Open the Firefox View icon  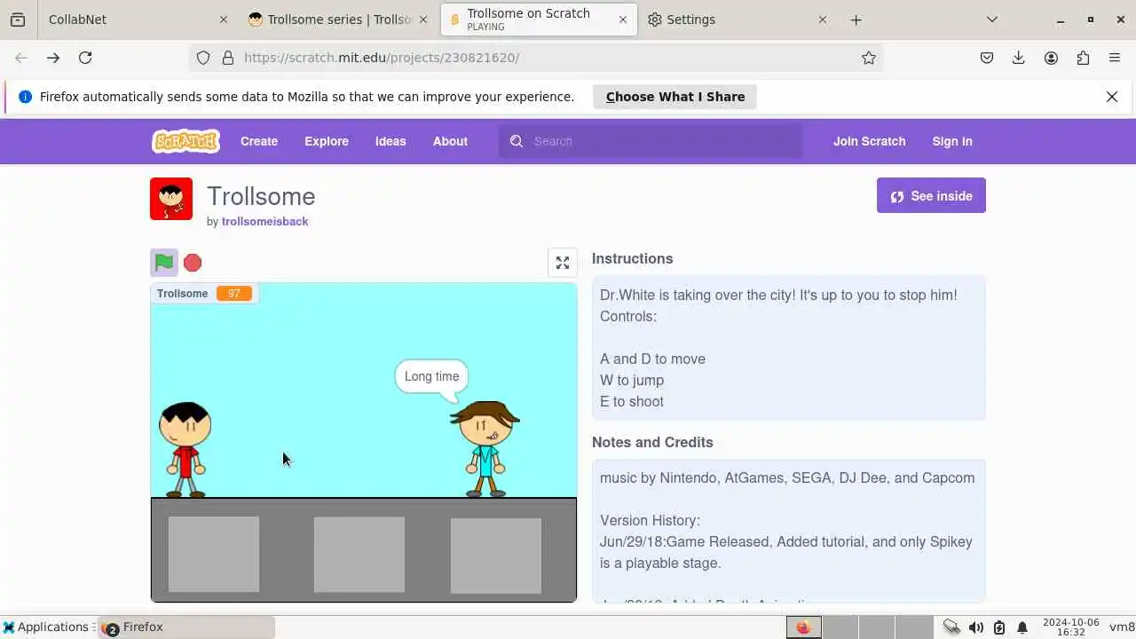[x=18, y=20]
